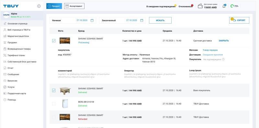259x128 pixels.
Task: Click the Refunded status label
Action: [x=83, y=119]
